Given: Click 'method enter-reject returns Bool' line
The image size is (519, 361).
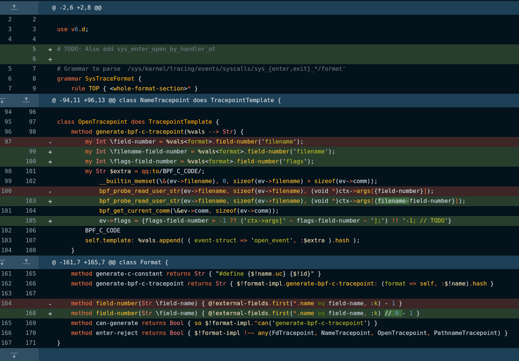Looking at the screenshot, I should 289,333.
